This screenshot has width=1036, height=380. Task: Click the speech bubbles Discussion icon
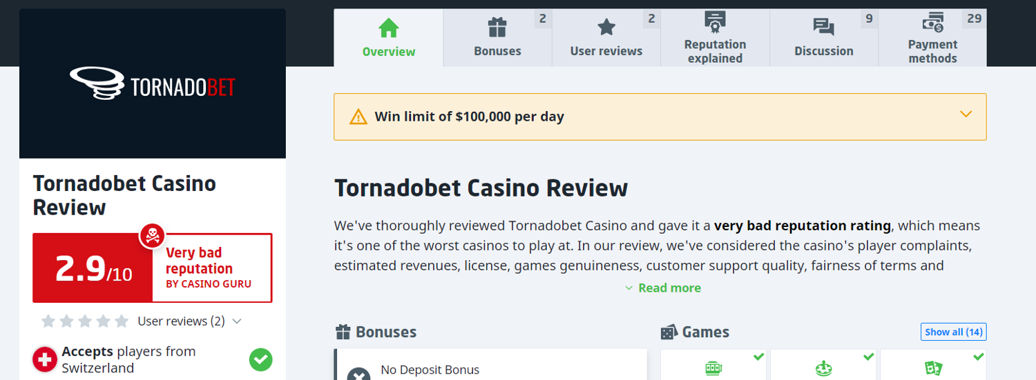coord(823,28)
